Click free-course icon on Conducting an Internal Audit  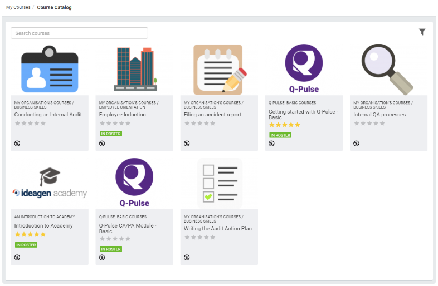tap(17, 144)
